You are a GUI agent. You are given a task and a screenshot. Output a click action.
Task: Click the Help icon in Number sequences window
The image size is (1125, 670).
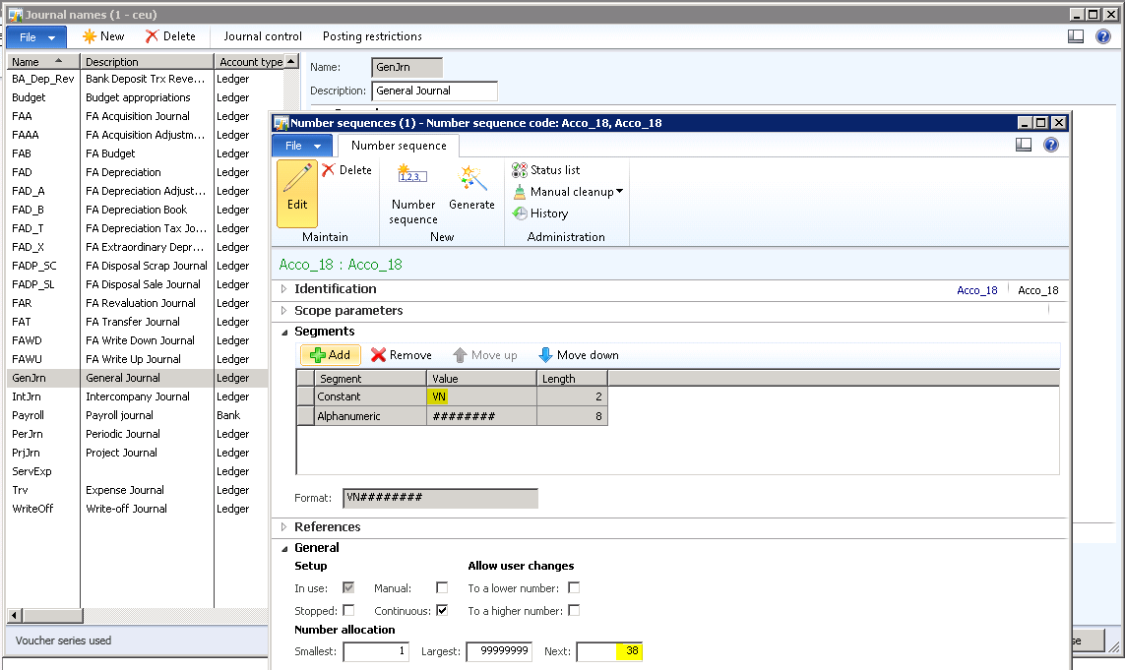(1050, 145)
